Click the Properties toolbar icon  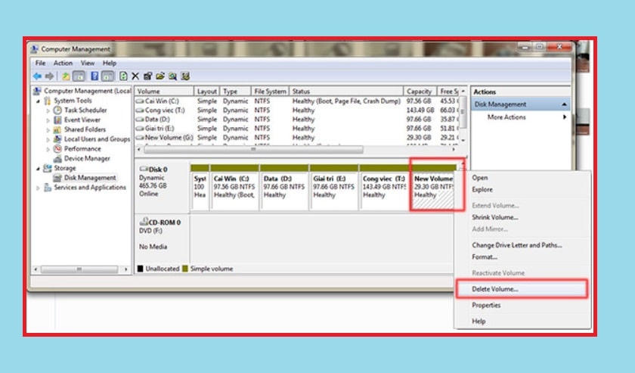point(148,76)
